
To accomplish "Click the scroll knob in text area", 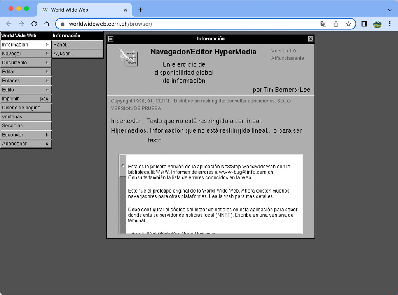I will pyautogui.click(x=123, y=165).
